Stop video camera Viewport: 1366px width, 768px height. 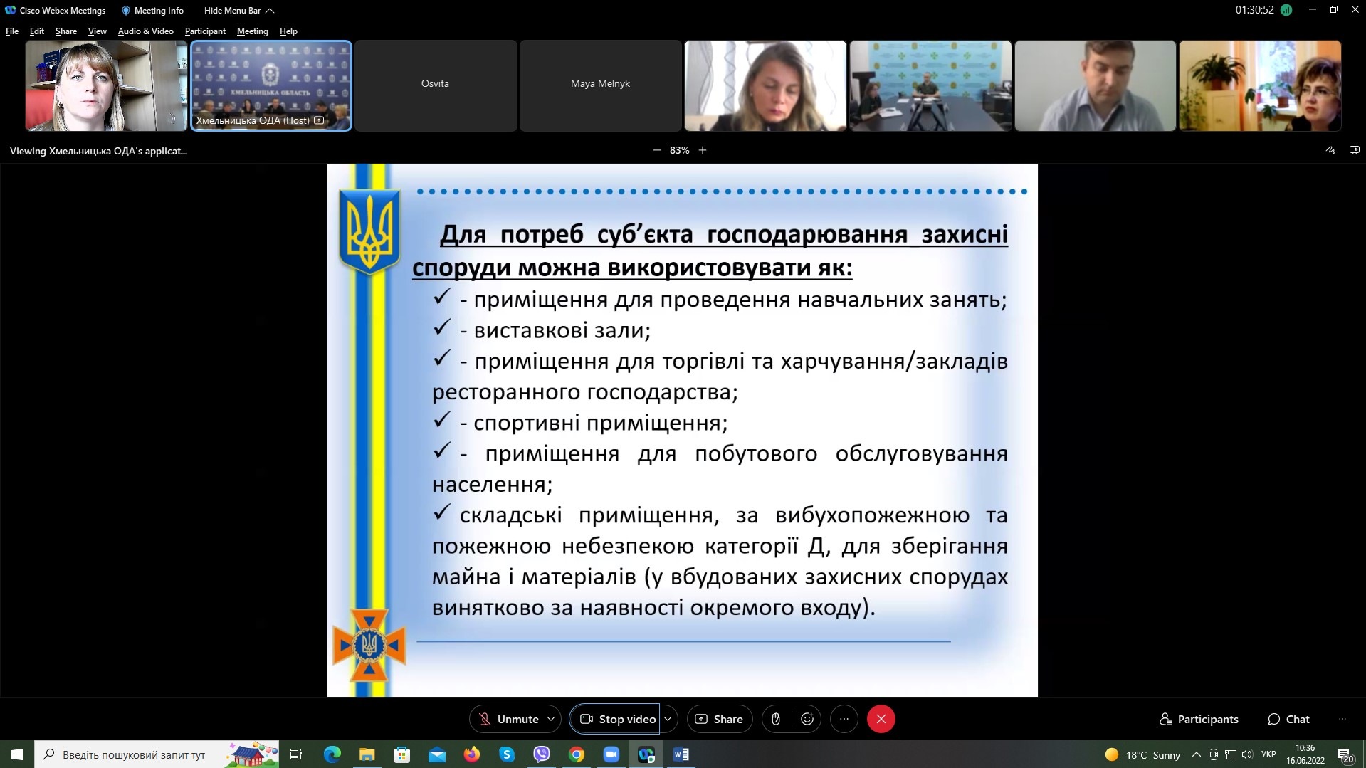(616, 719)
